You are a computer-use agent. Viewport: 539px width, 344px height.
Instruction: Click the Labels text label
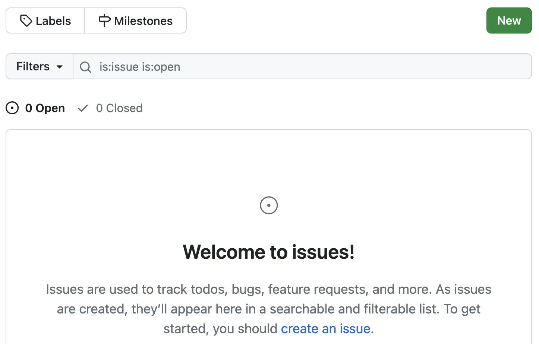click(x=53, y=21)
